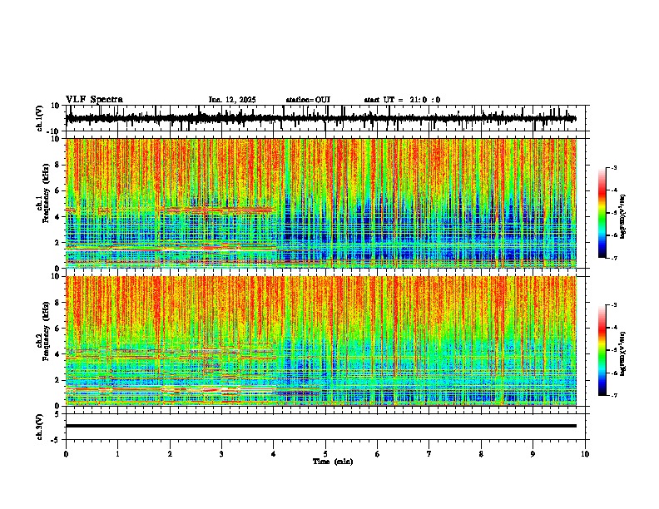Click the date label "Jan. 12, 2025"
659x509 pixels.
232,100
